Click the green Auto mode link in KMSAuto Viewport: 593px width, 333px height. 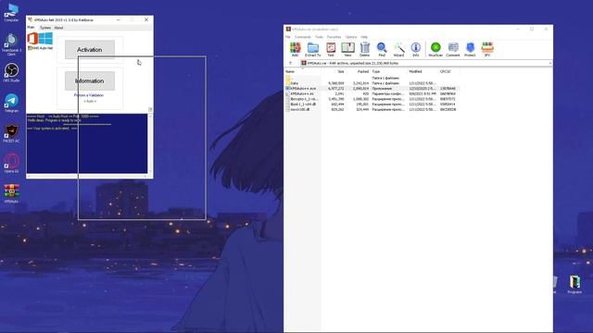pyautogui.click(x=90, y=101)
